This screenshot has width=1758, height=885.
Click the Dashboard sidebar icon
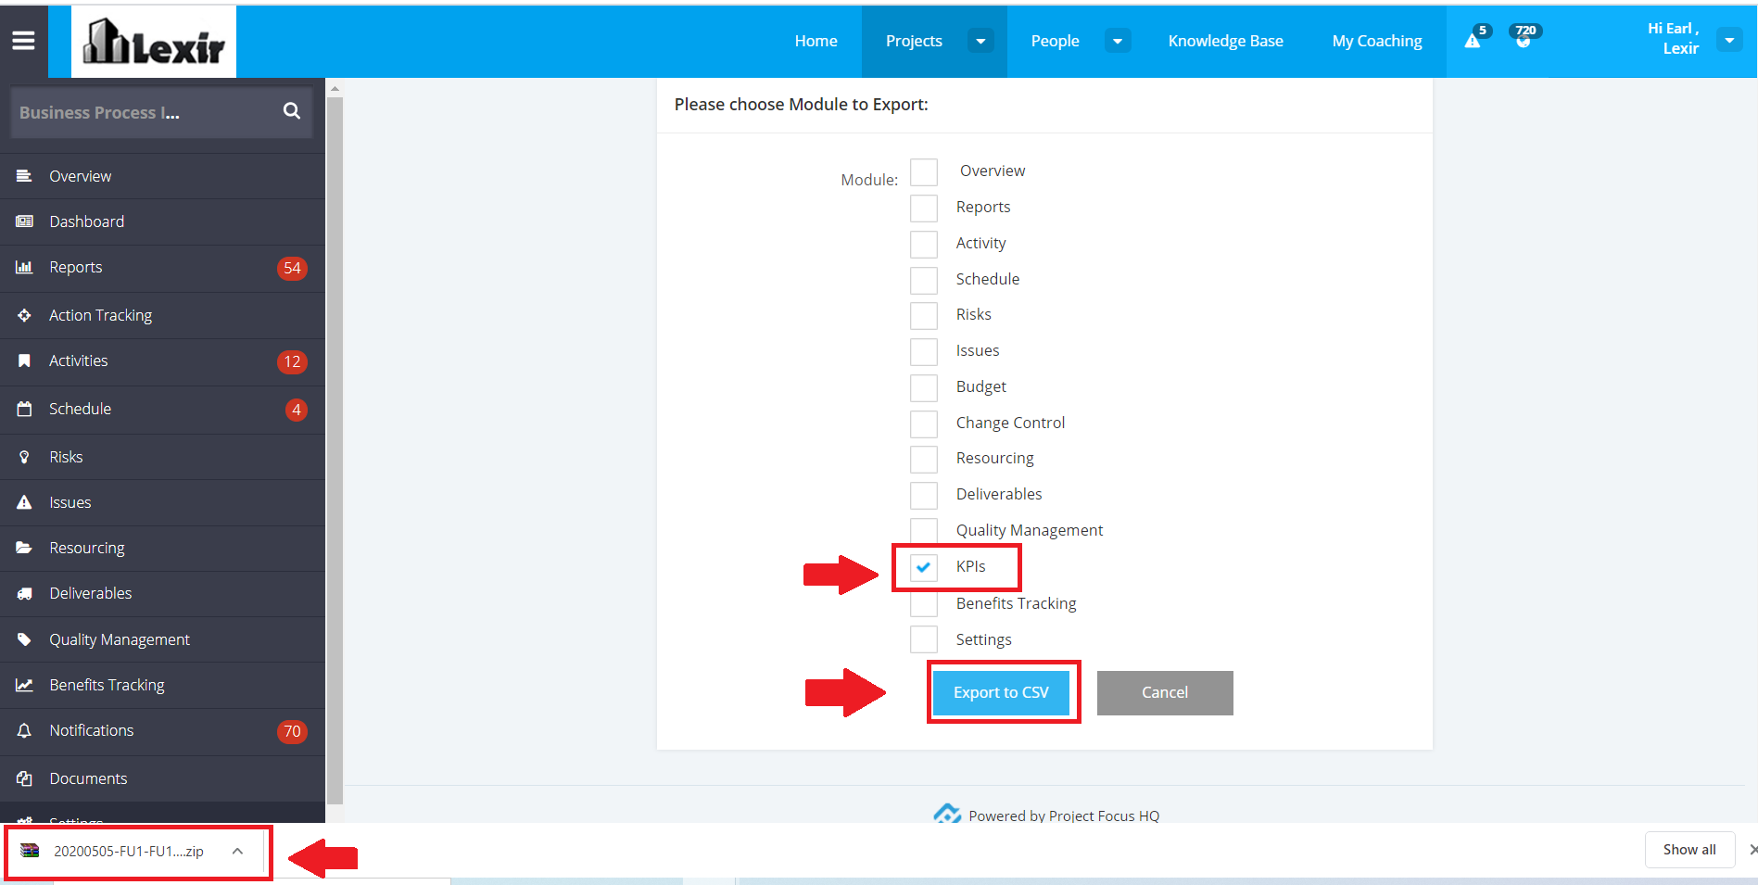[x=24, y=221]
